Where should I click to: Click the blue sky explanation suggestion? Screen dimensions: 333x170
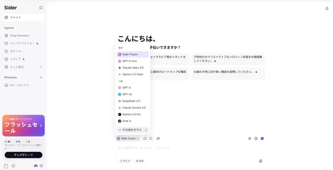click(228, 74)
